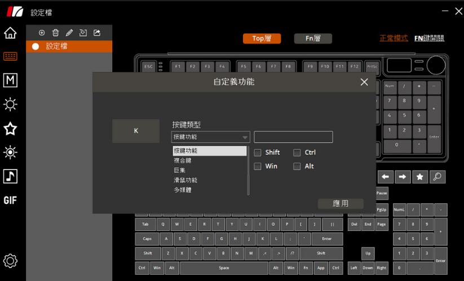
Task: Select the PrtSc key on keyboard image
Action: [x=372, y=66]
